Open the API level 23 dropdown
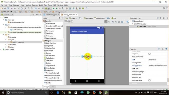 (114, 18)
